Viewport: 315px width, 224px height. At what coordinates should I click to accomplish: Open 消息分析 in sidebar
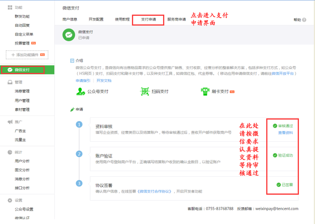22,179
